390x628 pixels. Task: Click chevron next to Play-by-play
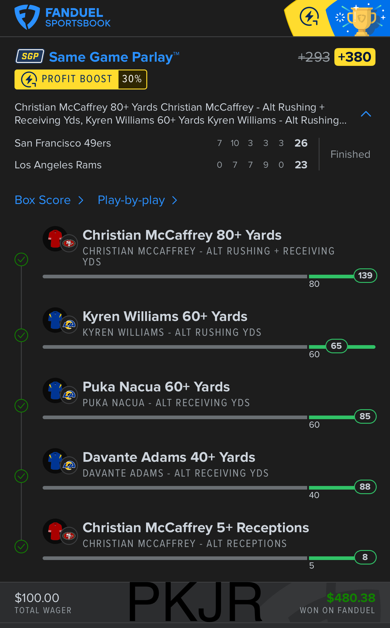click(x=174, y=200)
